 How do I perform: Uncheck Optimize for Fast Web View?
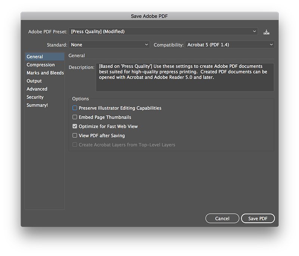coord(75,126)
